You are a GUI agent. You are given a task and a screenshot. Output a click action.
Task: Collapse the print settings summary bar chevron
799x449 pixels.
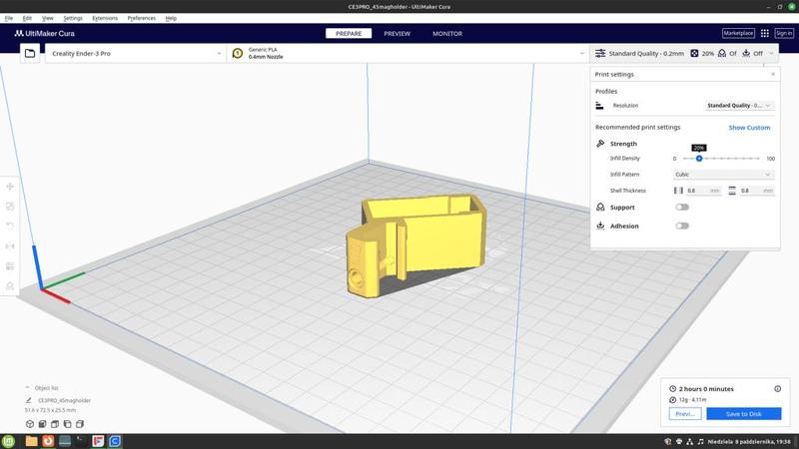(x=771, y=53)
